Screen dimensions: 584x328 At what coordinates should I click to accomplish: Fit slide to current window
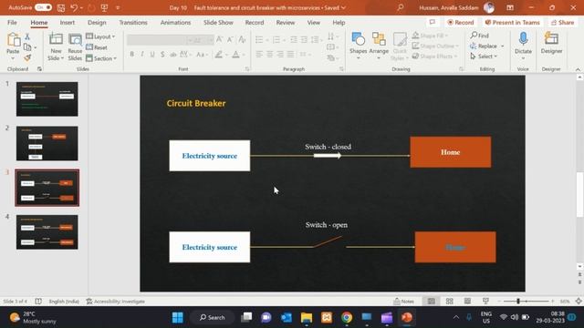(579, 302)
